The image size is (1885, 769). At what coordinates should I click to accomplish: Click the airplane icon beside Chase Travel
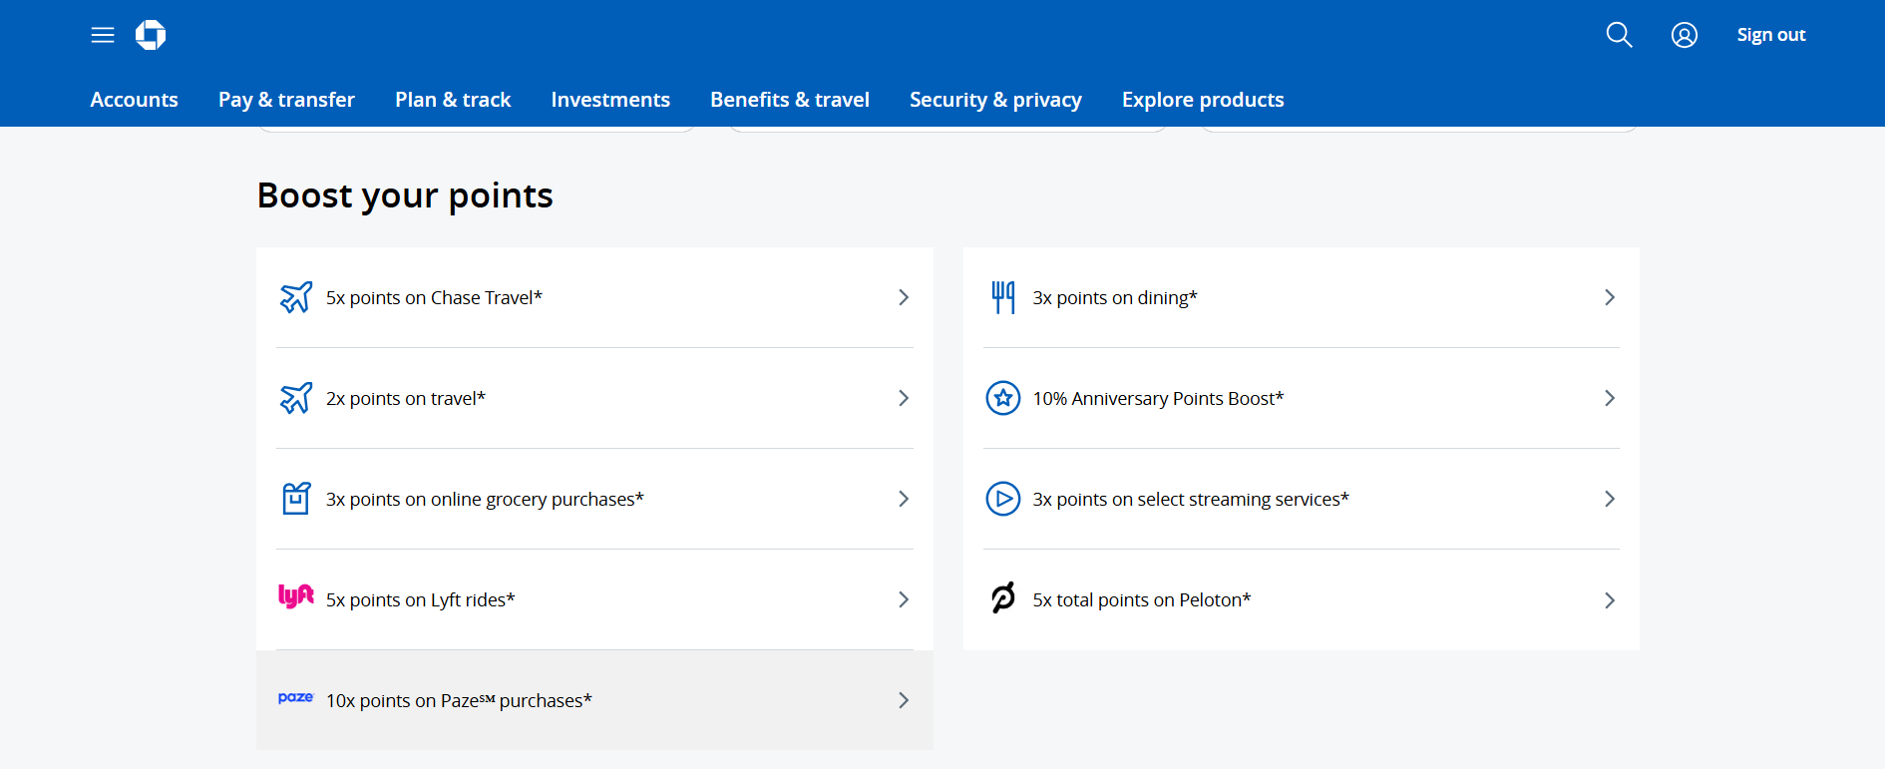pyautogui.click(x=296, y=297)
